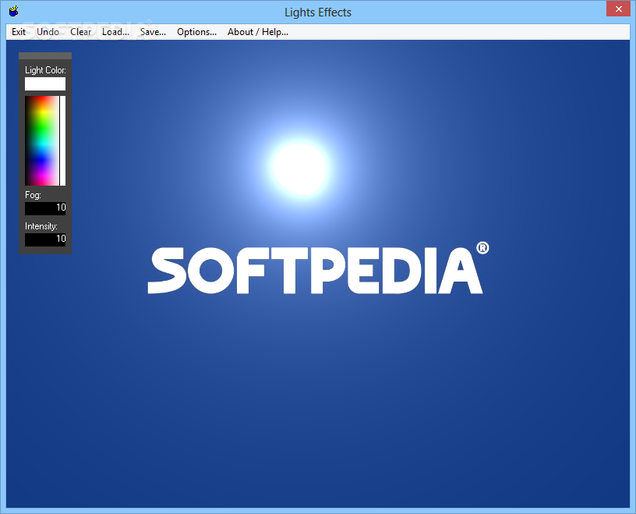
Task: Open the Options... menu
Action: tap(196, 32)
